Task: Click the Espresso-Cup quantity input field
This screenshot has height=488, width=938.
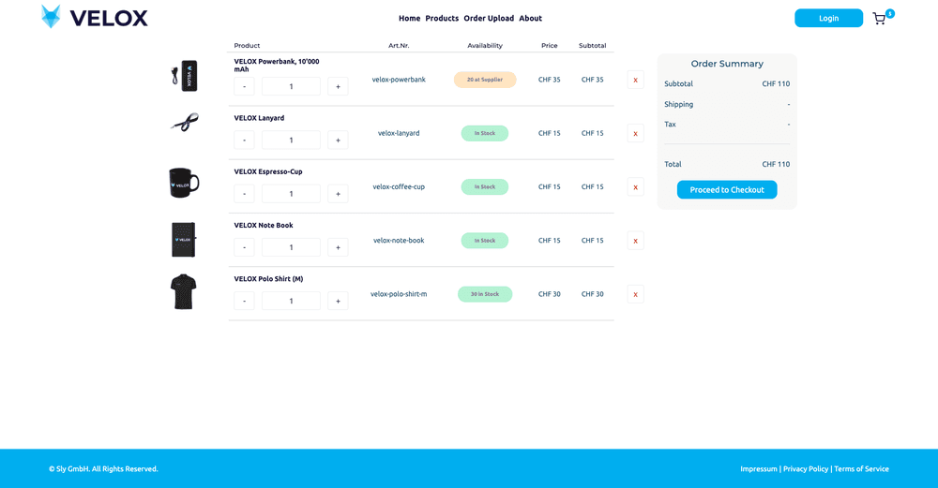Action: 292,194
